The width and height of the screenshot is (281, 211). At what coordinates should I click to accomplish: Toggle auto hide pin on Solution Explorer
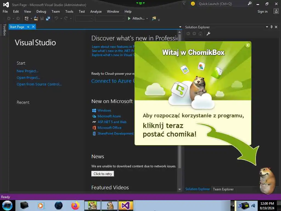click(x=271, y=27)
